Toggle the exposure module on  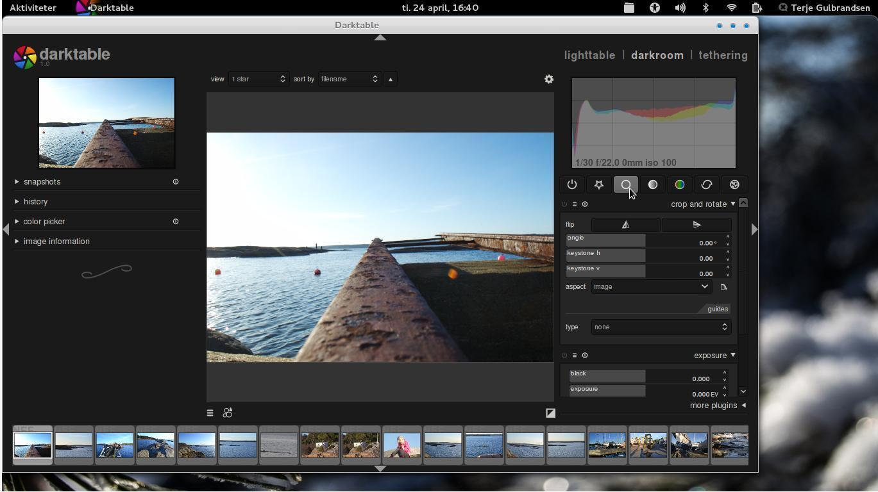[x=564, y=355]
